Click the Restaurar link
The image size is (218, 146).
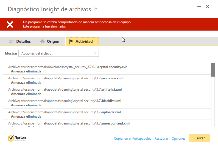[161, 139]
